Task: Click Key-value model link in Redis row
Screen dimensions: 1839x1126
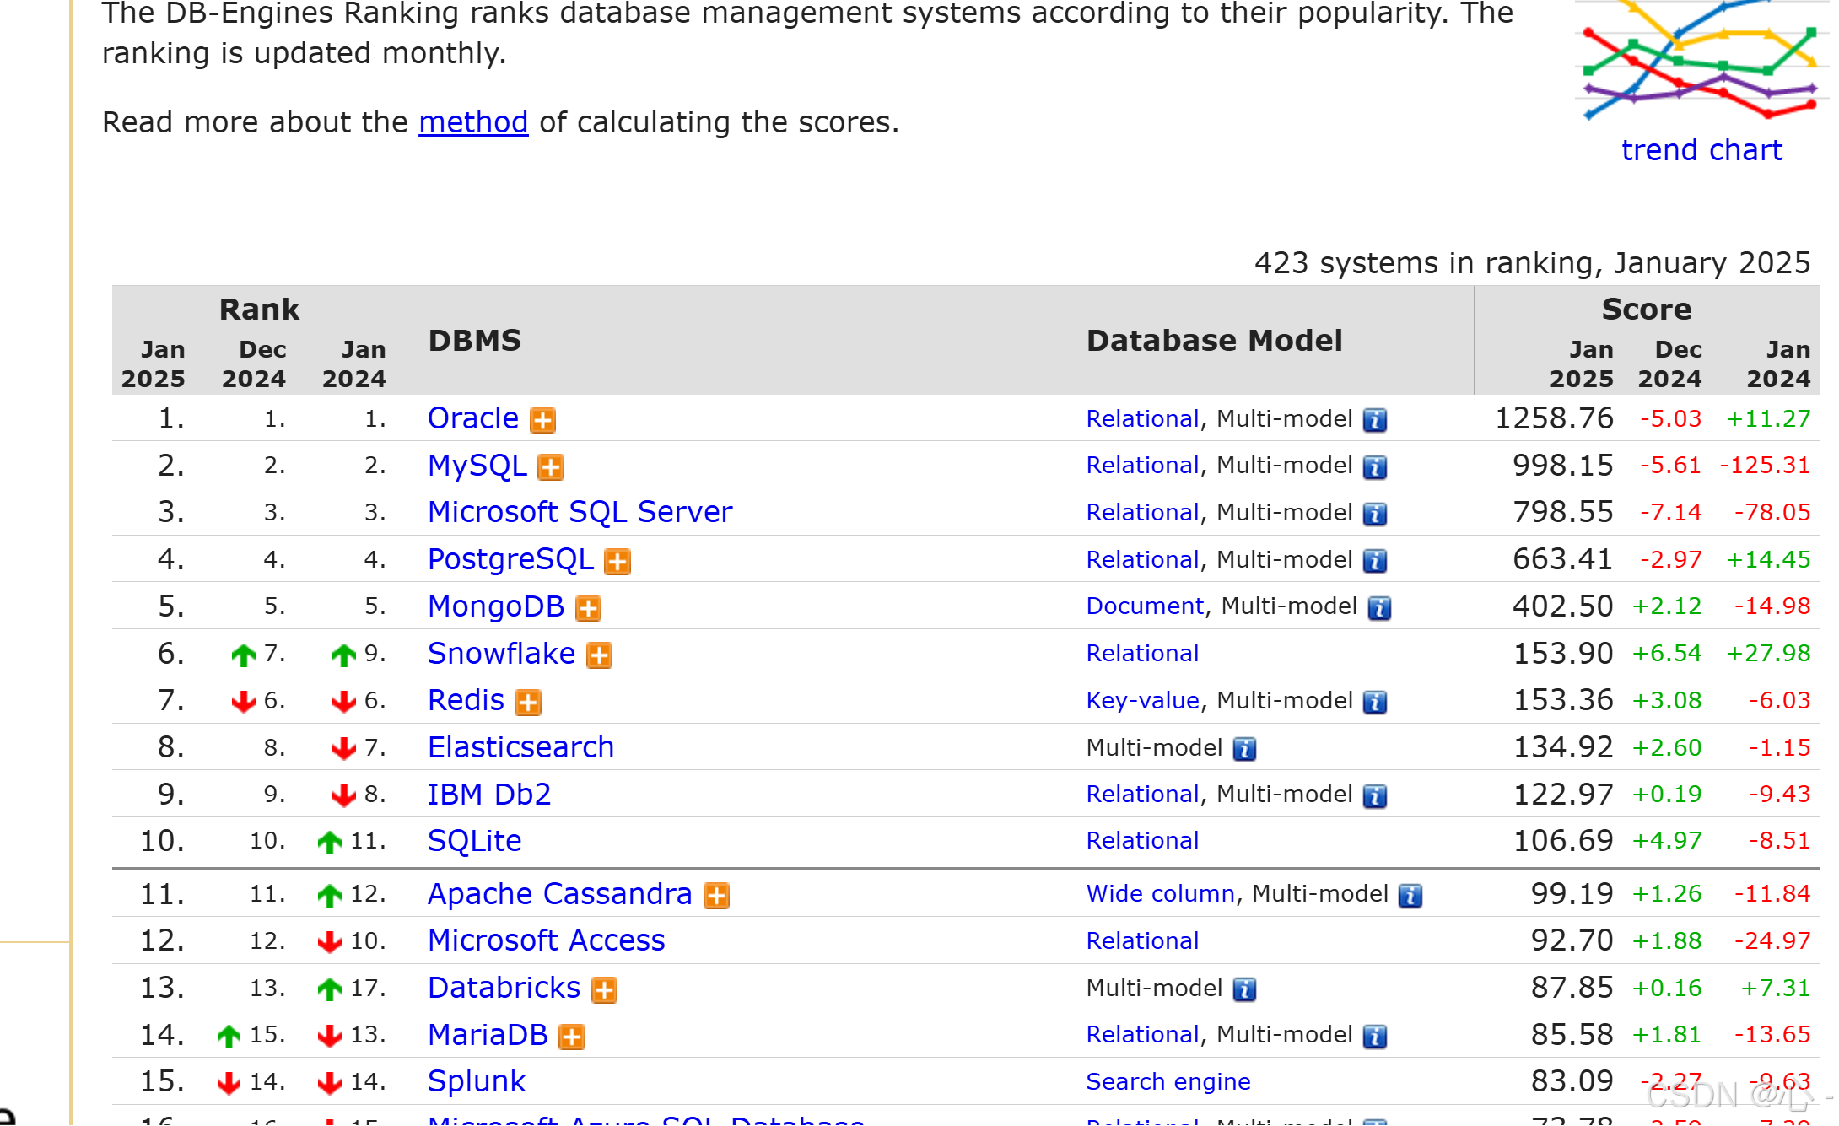Action: [x=1142, y=701]
